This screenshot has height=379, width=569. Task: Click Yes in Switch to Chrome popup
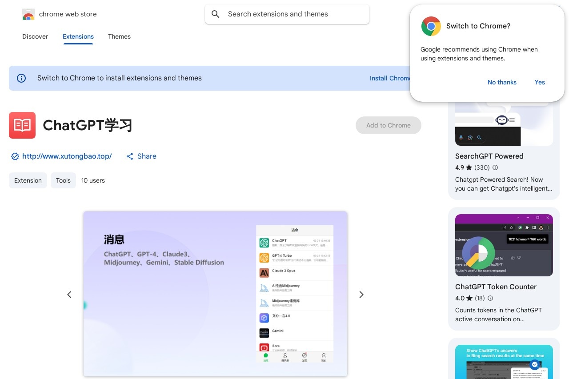(x=540, y=82)
